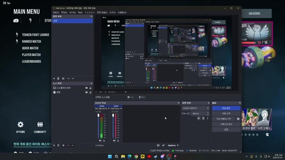Unlock the 디스플레이 캡쳐 source lock
Image resolution: width=285 pixels, height=160 pixels.
[x=91, y=88]
